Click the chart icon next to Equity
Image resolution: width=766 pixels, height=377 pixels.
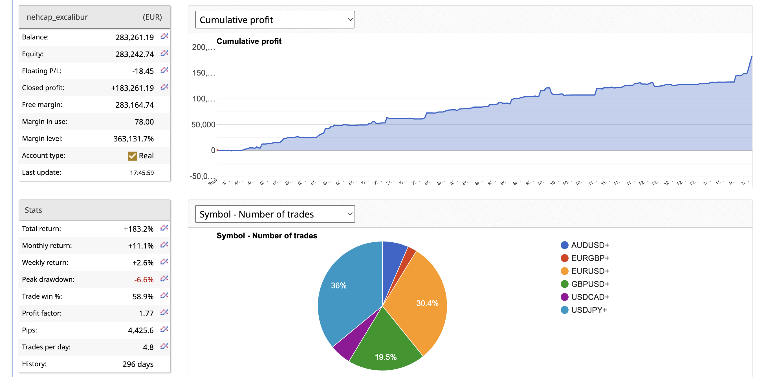coord(164,53)
